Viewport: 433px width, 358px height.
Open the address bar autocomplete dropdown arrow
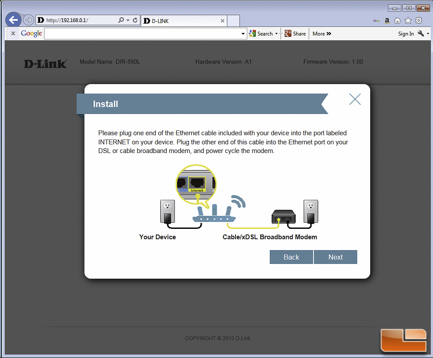coord(128,20)
